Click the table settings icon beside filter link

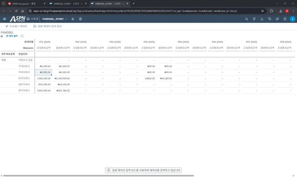click(3, 36)
